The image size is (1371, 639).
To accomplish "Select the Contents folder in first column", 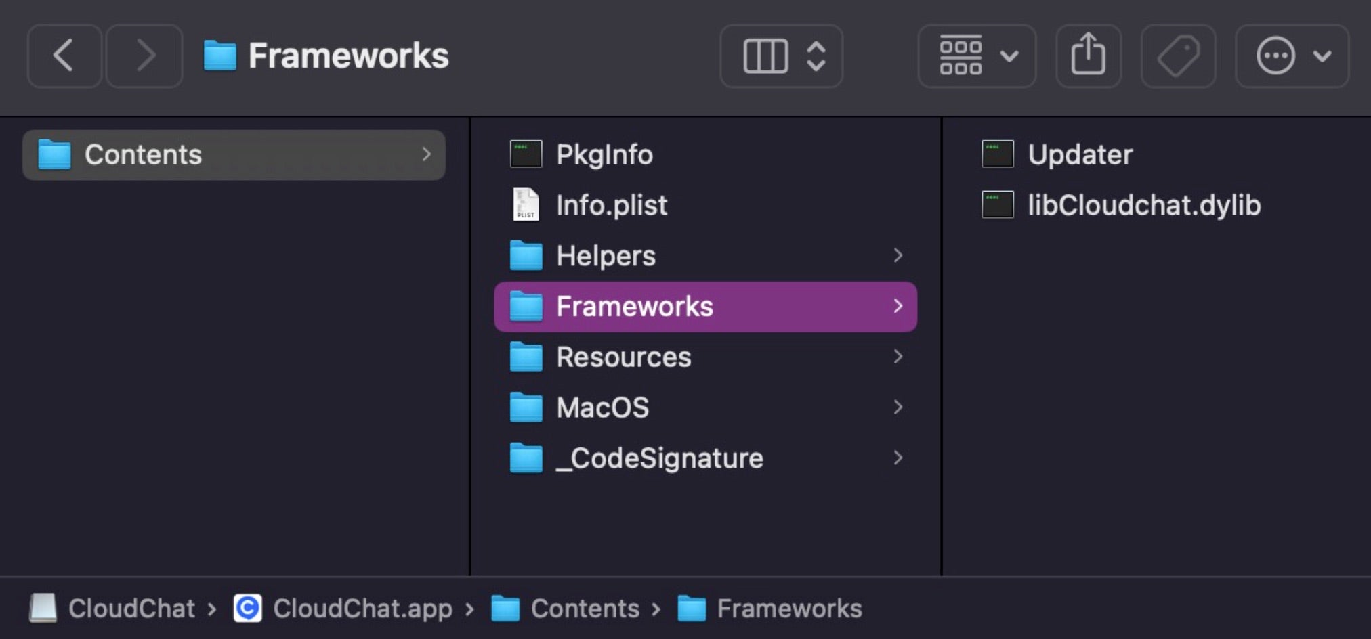I will click(x=143, y=155).
